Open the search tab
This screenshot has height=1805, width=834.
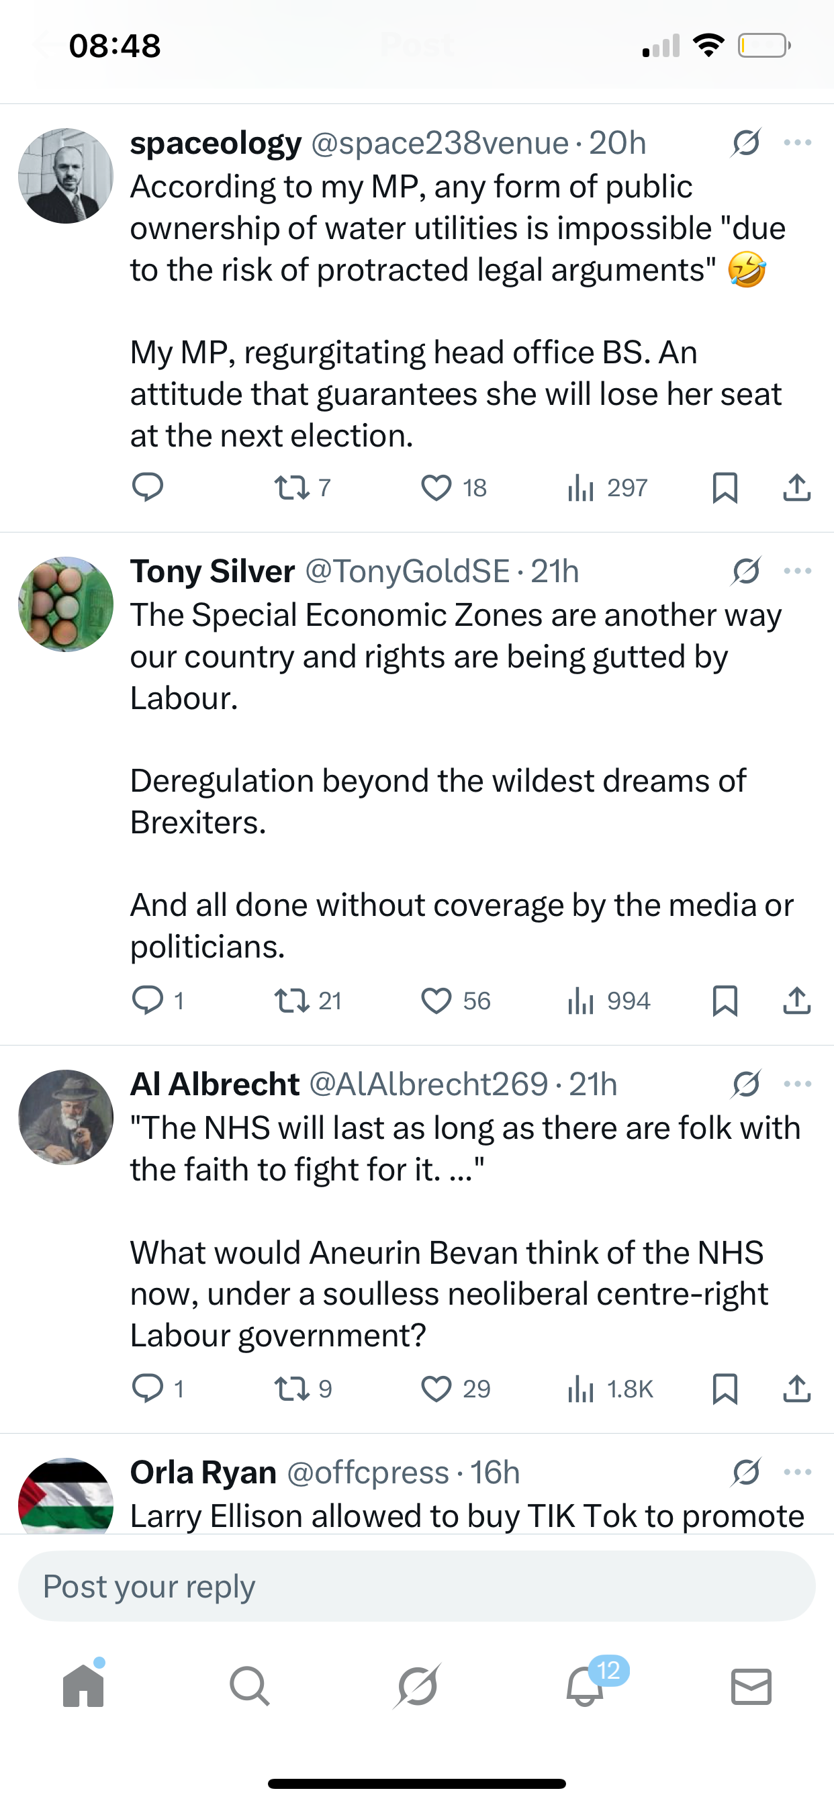click(x=250, y=1685)
